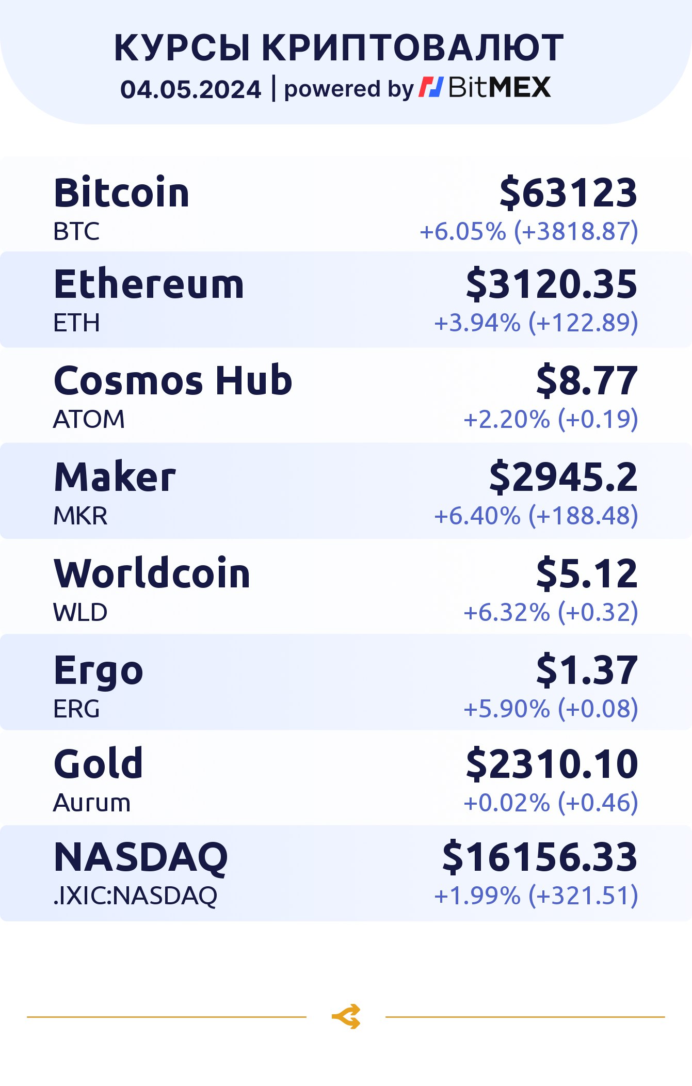Click the NASDAQ index value $16156.33
This screenshot has height=1086, width=692.
540,857
